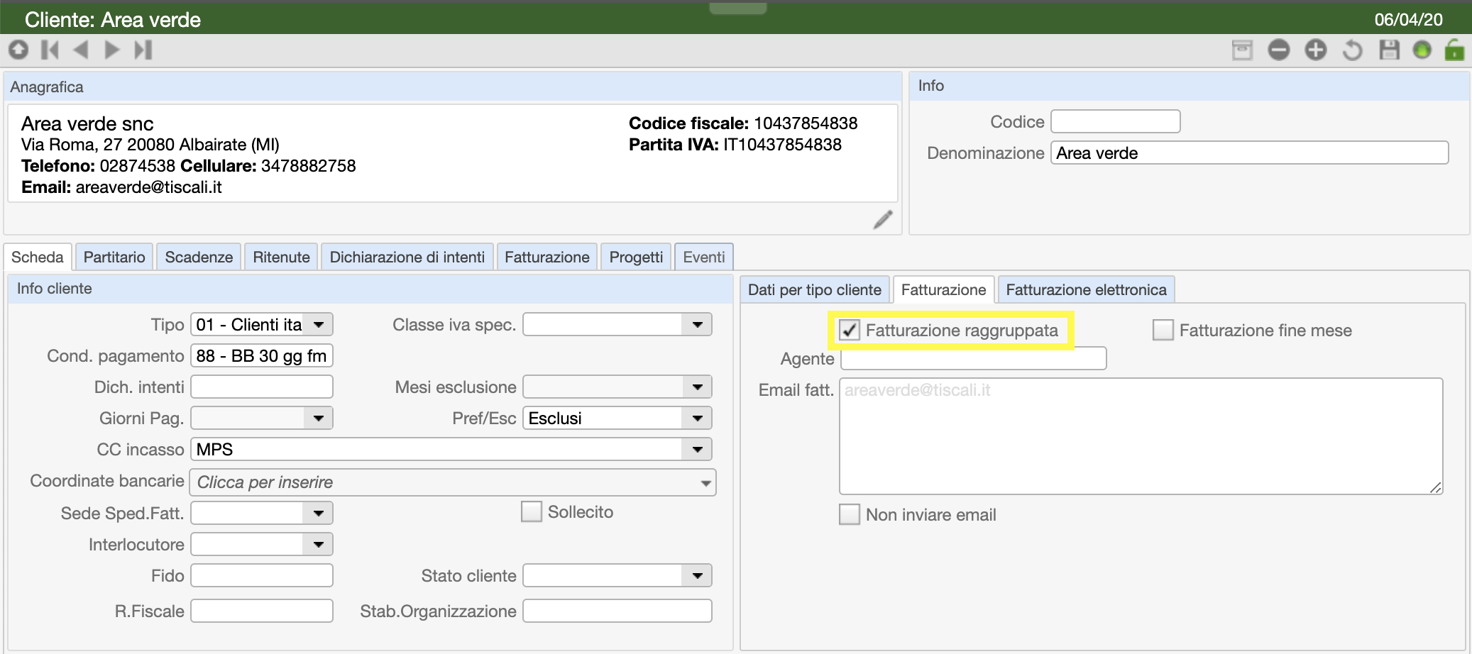The height and width of the screenshot is (654, 1472).
Task: Click the Codice input field
Action: pyautogui.click(x=1115, y=121)
